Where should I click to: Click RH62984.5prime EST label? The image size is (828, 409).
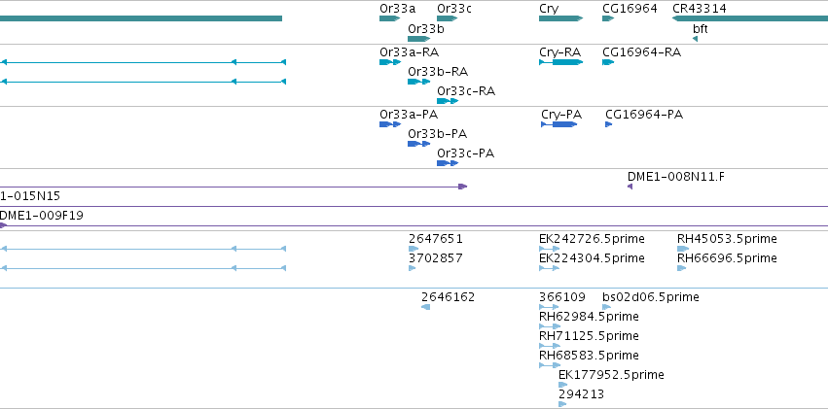coord(589,317)
